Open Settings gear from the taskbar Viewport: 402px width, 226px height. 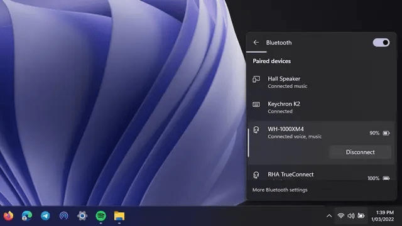tap(82, 216)
